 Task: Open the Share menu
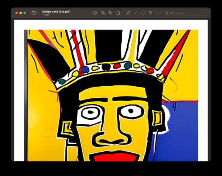pos(118,13)
